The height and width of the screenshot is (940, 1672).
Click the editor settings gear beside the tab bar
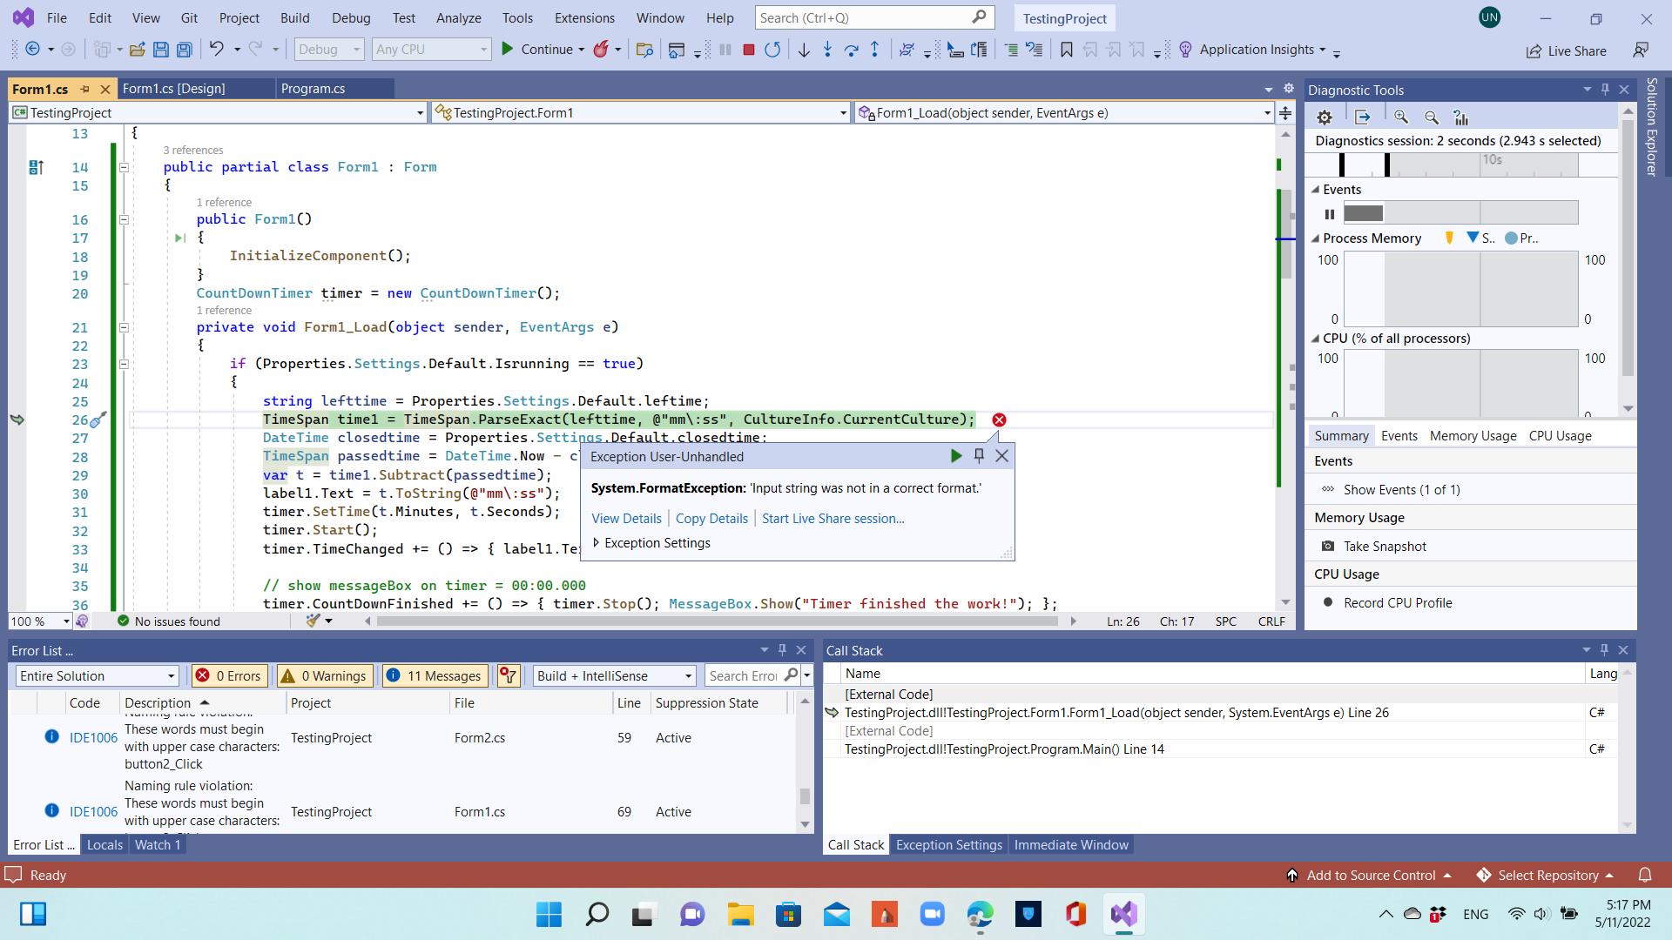click(x=1289, y=89)
